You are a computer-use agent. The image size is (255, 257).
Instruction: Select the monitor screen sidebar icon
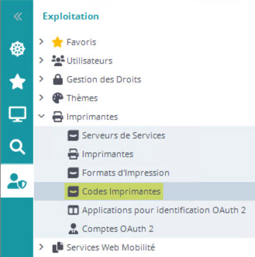coord(17,114)
